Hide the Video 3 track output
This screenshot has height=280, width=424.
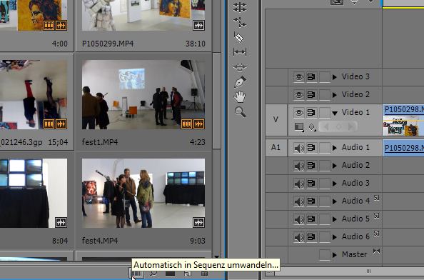[299, 77]
